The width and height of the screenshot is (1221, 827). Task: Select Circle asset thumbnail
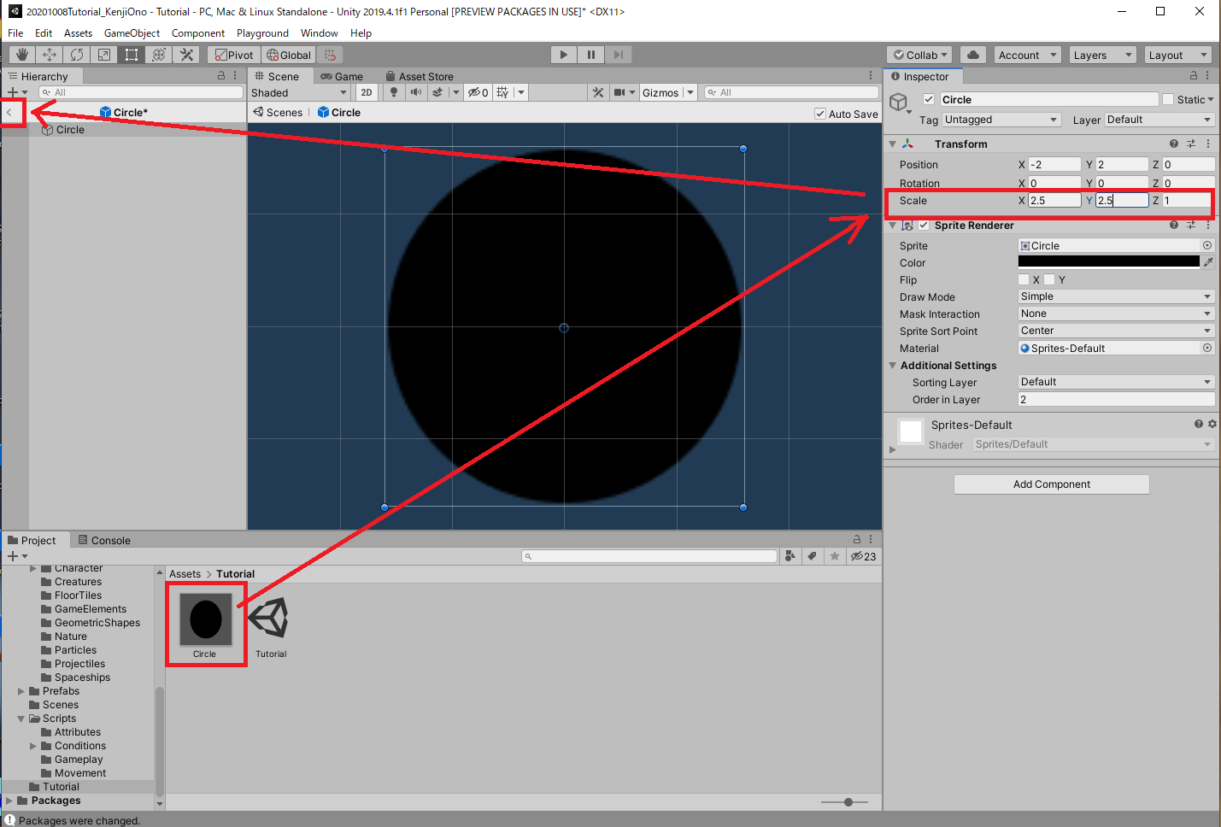tap(205, 619)
